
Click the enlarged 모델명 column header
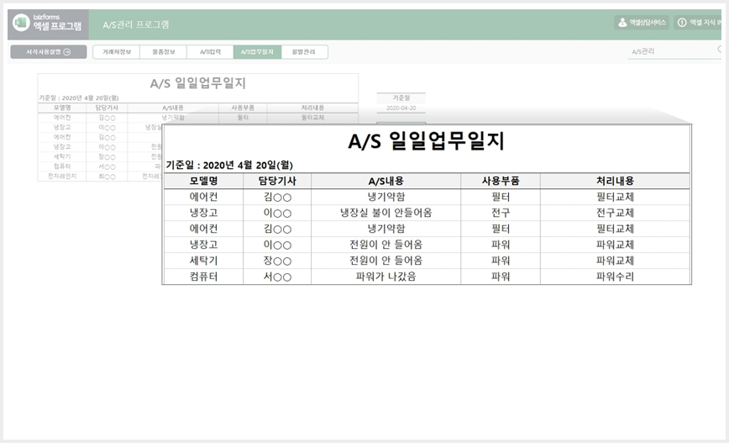203,181
